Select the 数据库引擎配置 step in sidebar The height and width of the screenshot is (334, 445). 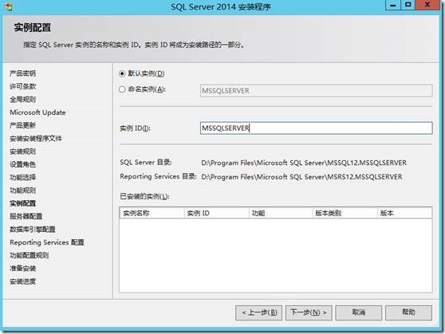click(x=33, y=230)
